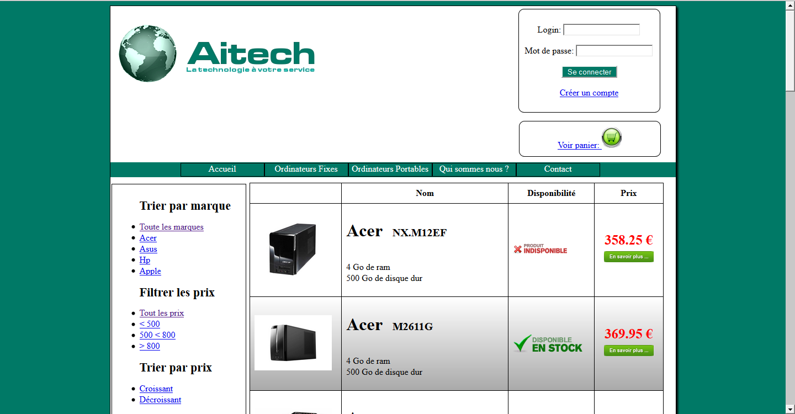Click the scrollbar up arrow
The width and height of the screenshot is (795, 414).
[x=790, y=5]
